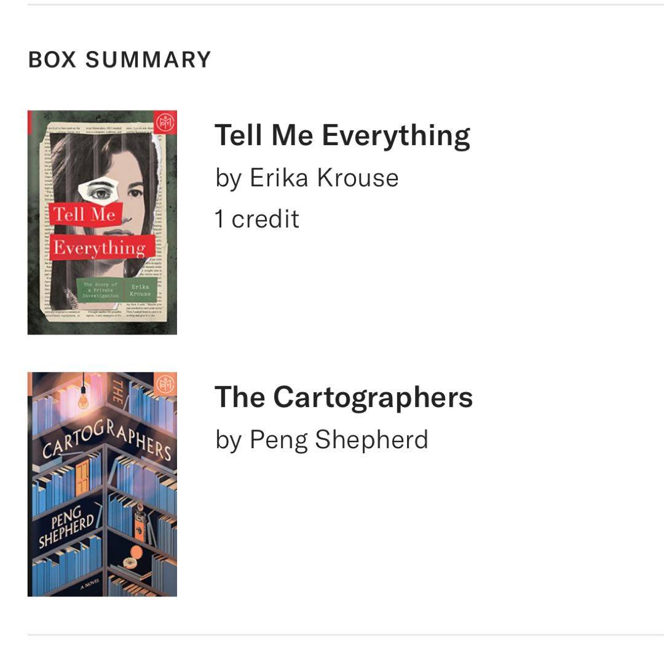Open The Cartographers book cover

(x=102, y=484)
